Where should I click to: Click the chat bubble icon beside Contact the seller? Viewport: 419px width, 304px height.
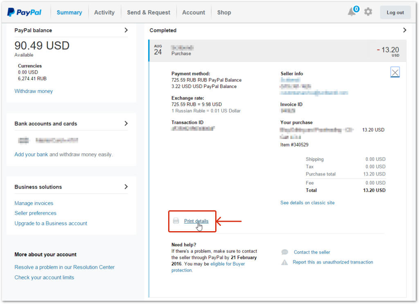click(285, 252)
